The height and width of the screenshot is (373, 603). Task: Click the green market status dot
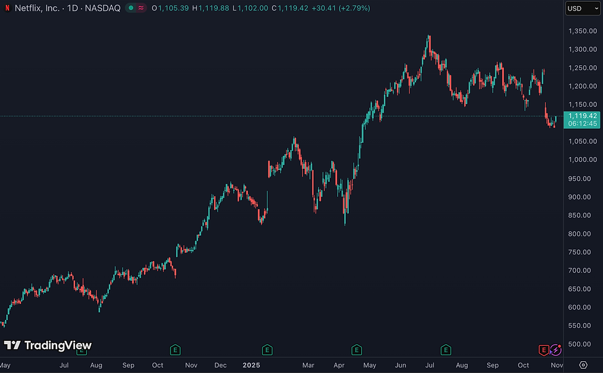(130, 8)
